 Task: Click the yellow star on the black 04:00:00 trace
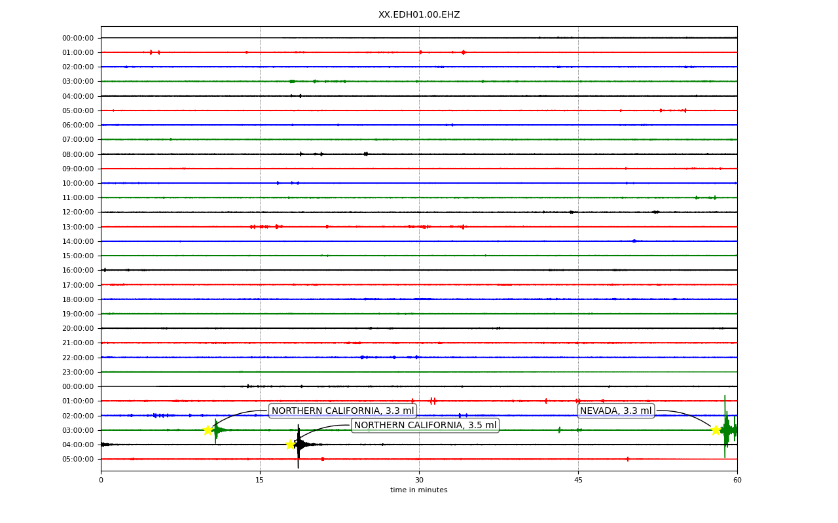click(290, 445)
